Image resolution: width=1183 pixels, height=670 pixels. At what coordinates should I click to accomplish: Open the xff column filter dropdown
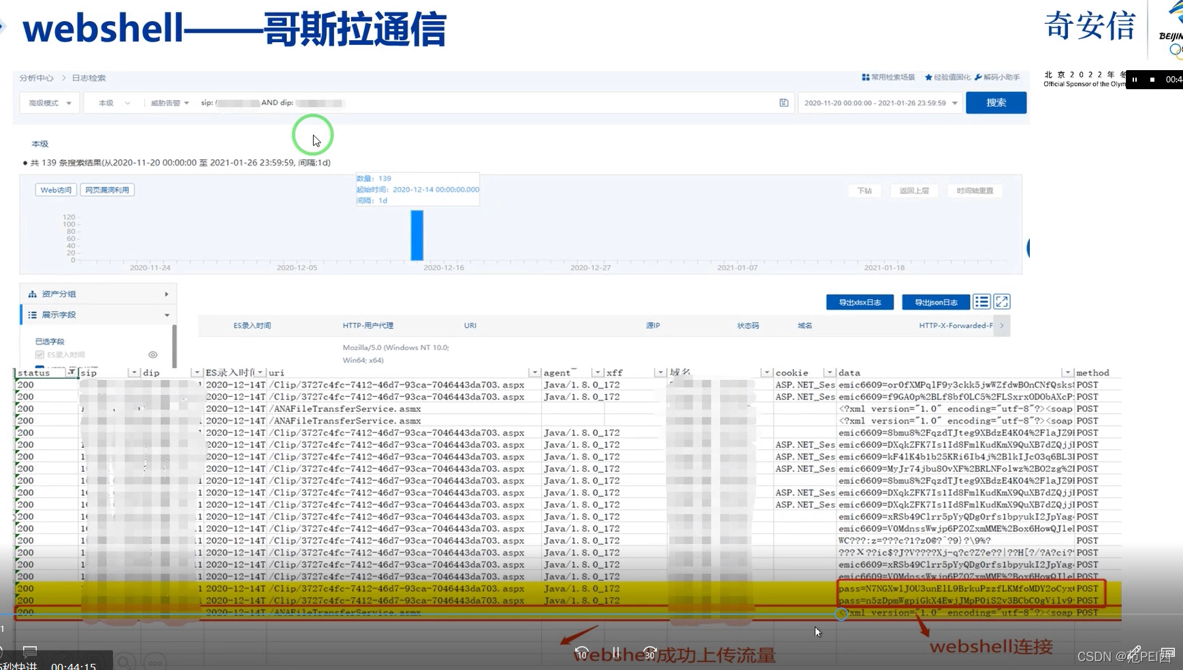660,372
